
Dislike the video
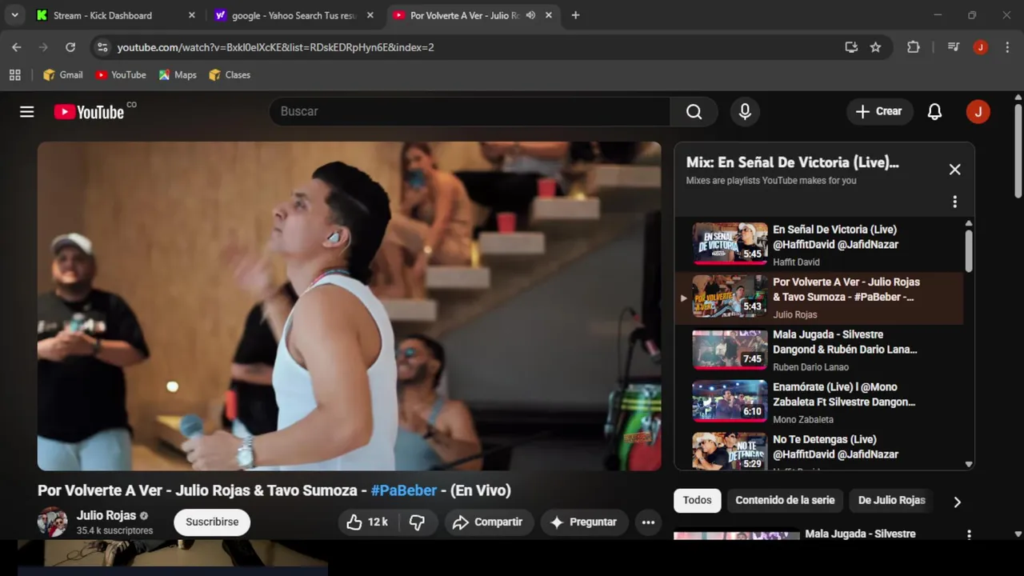click(418, 522)
